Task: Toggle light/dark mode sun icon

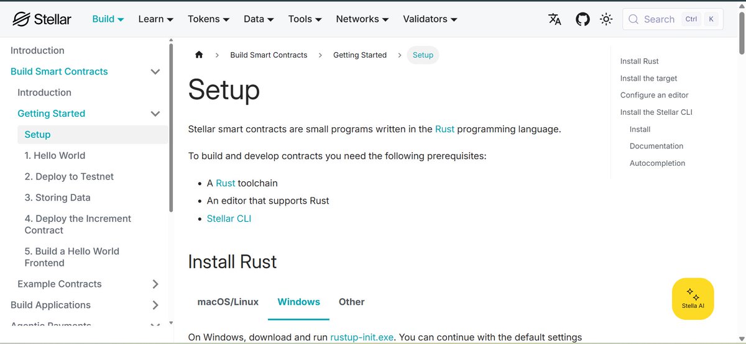Action: [x=606, y=19]
